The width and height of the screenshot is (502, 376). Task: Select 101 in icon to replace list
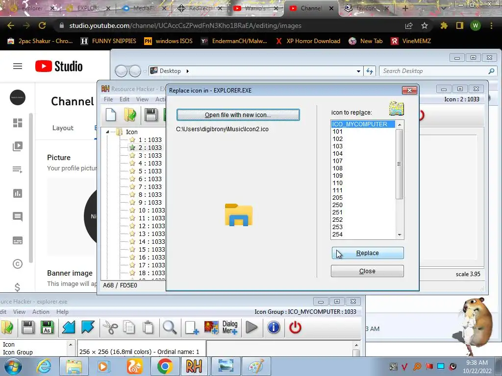[363, 131]
